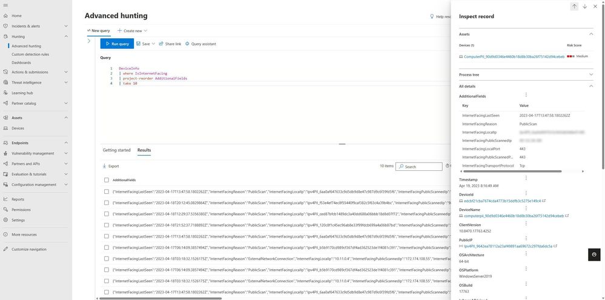Screen dimensions: 605x300
Task: Open DeviceName more options menu
Action: 526,208
